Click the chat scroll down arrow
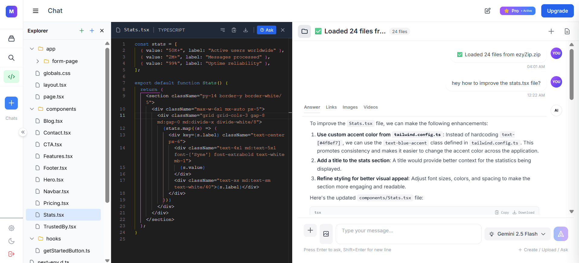The image size is (579, 263). (x=571, y=212)
